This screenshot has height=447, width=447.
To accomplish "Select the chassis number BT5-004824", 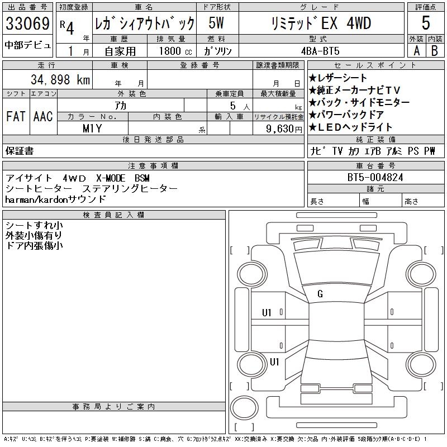I will coord(375,178).
